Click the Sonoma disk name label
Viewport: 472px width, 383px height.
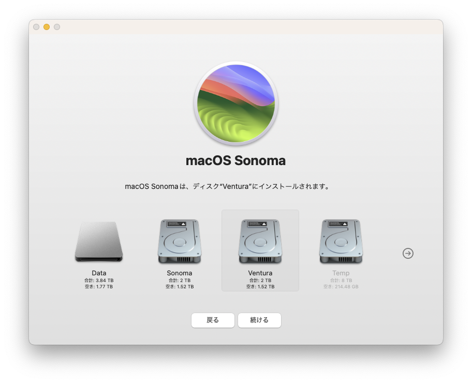180,273
